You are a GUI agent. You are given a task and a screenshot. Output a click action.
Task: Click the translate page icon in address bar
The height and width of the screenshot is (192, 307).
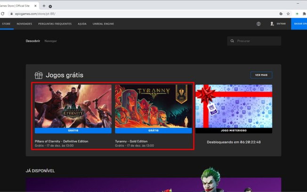(281, 14)
